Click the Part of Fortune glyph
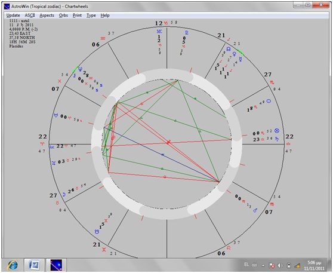The image size is (333, 273). click(x=276, y=131)
